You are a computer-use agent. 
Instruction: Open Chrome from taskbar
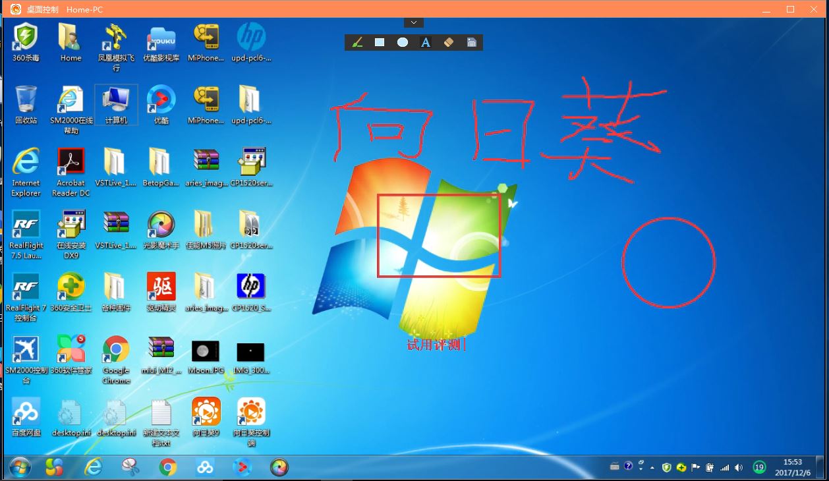[x=168, y=467]
